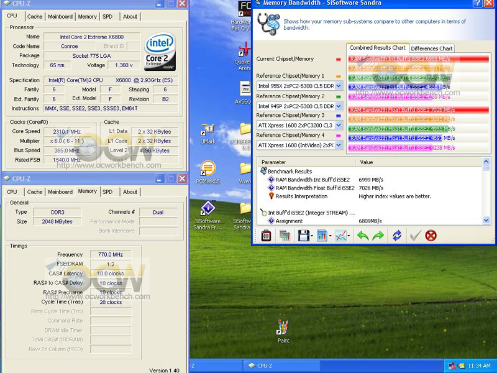Open the About tab in the CPU-Z processor window
This screenshot has width=497, height=373.
(130, 17)
